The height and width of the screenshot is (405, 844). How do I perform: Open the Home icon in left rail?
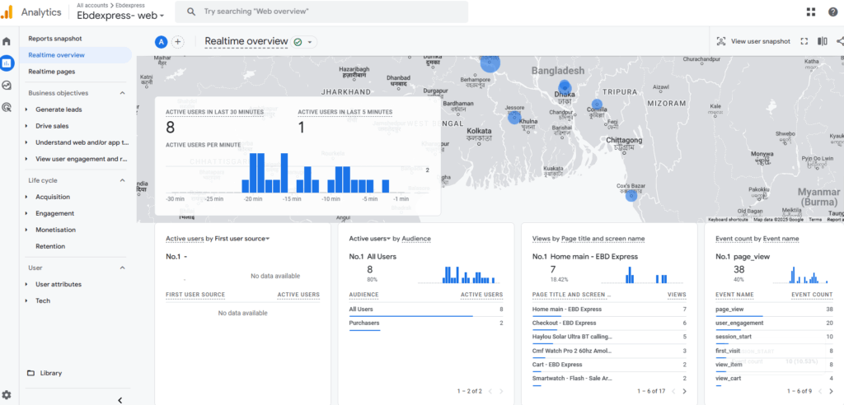click(x=7, y=40)
